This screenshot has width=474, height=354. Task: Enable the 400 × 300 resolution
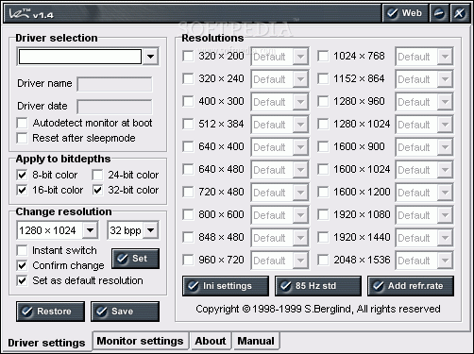[x=188, y=102]
